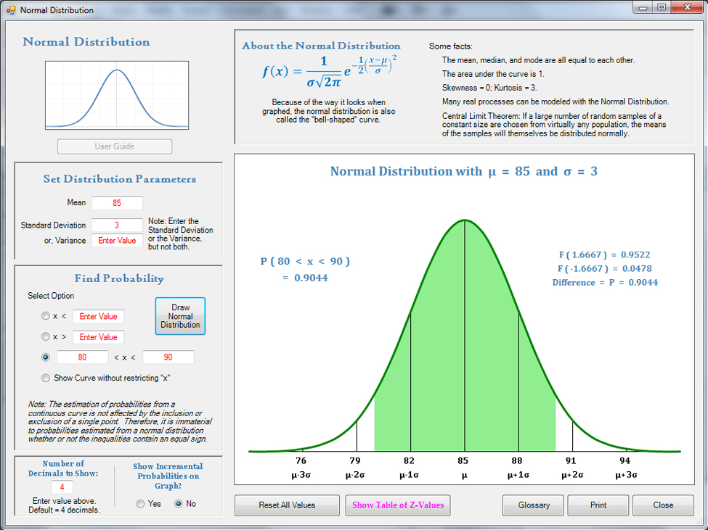
Task: Click the Mean input field
Action: click(x=117, y=203)
